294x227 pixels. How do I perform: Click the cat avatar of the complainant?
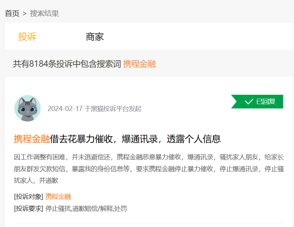click(x=28, y=108)
